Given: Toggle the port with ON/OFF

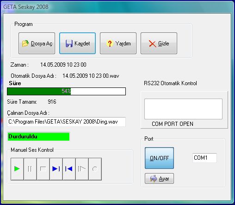Looking at the screenshot, I should click(x=159, y=158).
